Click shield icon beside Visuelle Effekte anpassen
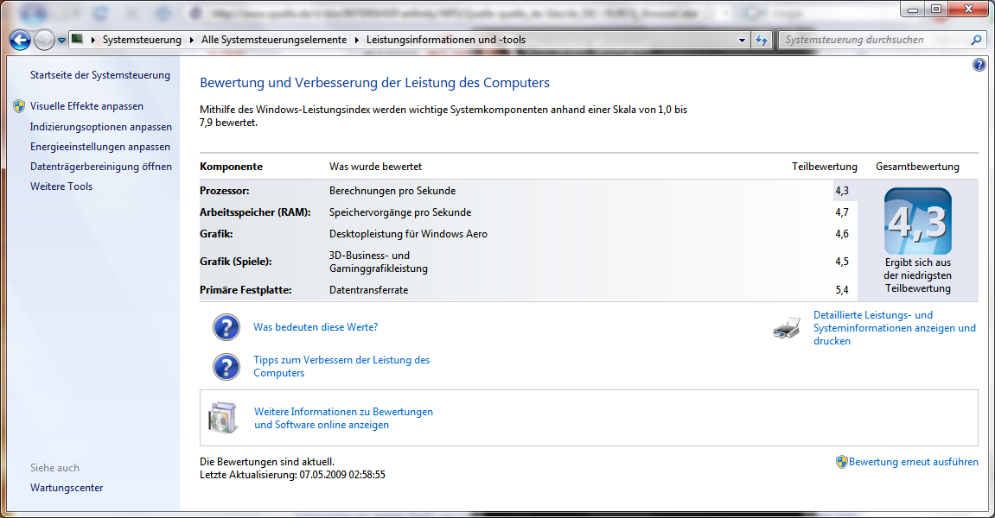 click(x=19, y=106)
